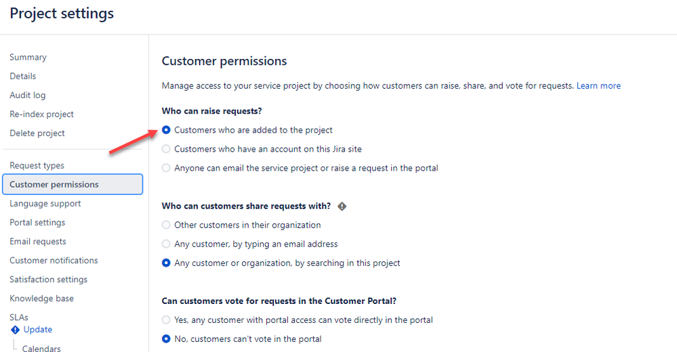
Task: Open Summary in the settings sidebar
Action: [x=28, y=58]
